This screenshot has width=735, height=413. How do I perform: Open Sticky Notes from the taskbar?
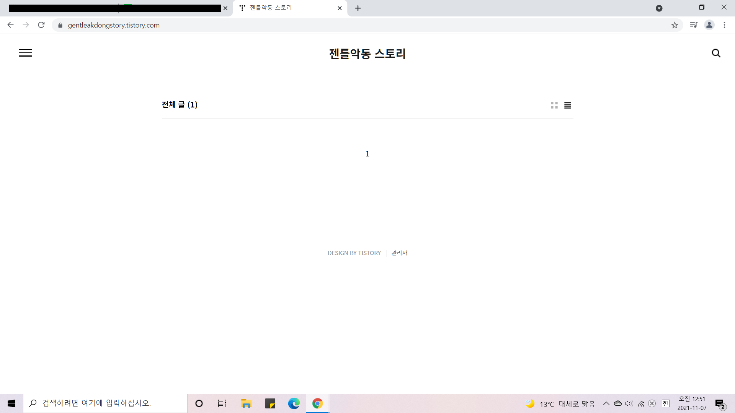pyautogui.click(x=270, y=403)
